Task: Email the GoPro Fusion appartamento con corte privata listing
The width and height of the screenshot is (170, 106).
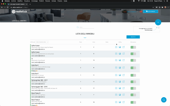Action: (x=120, y=54)
